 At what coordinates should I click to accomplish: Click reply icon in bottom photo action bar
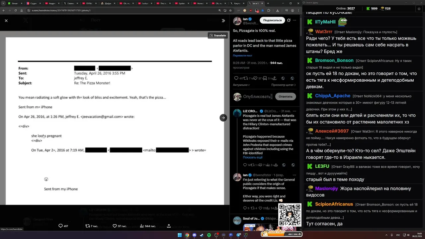60,226
